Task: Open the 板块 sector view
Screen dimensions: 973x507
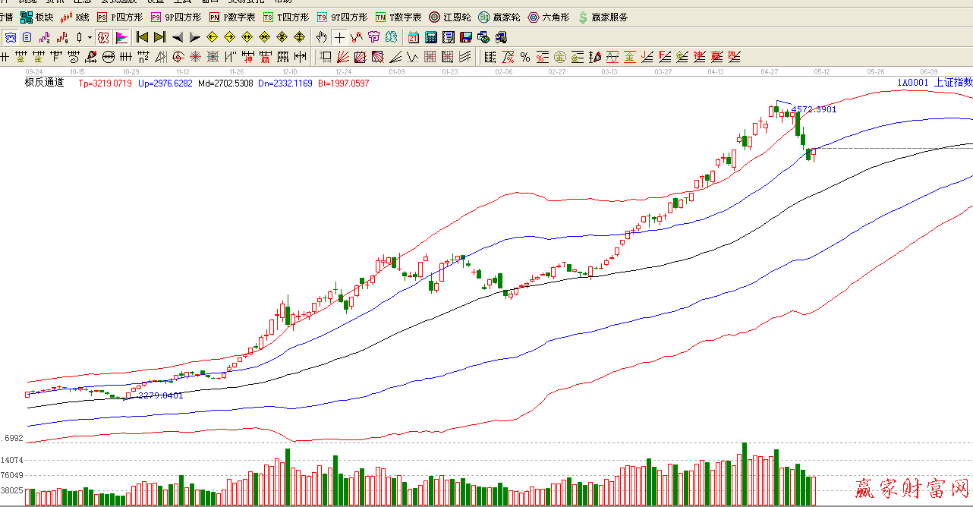Action: [x=36, y=17]
